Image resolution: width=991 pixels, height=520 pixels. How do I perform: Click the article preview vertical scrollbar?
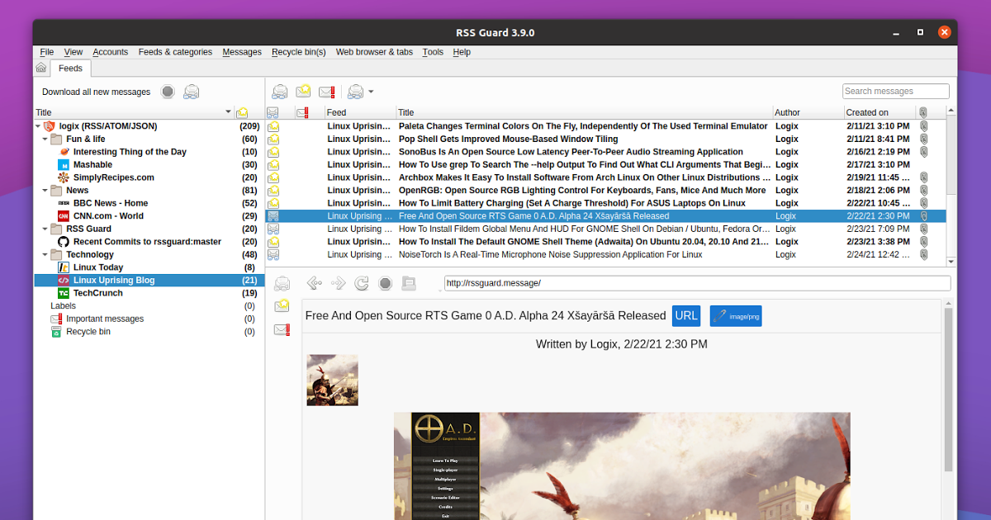click(948, 388)
